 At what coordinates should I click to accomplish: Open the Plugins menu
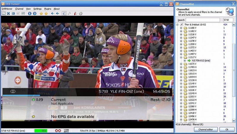[47, 9]
